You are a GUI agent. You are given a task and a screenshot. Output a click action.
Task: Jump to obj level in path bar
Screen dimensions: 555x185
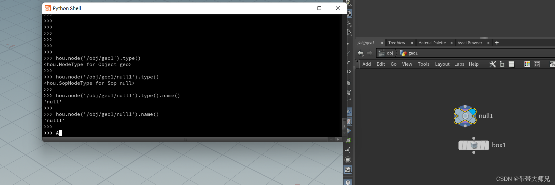386,53
